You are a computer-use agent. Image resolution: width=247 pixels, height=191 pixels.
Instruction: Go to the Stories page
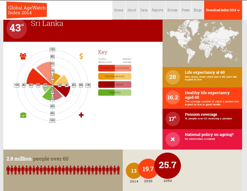click(x=172, y=10)
